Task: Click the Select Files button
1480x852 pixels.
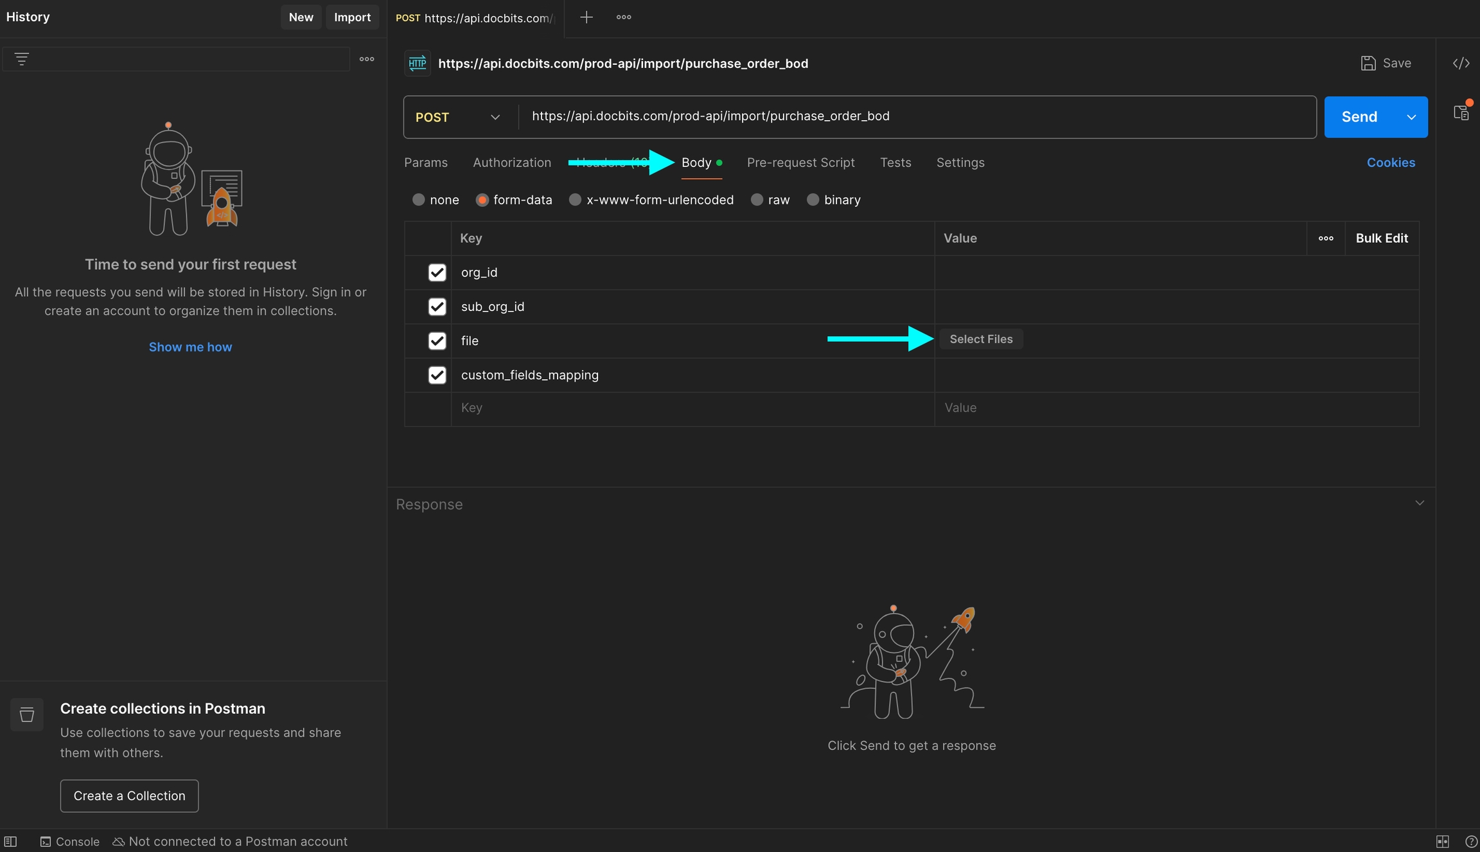Action: 980,339
